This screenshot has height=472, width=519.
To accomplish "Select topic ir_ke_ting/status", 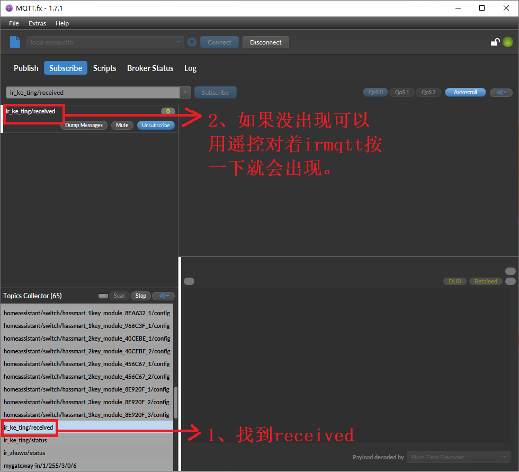I will click(x=87, y=440).
